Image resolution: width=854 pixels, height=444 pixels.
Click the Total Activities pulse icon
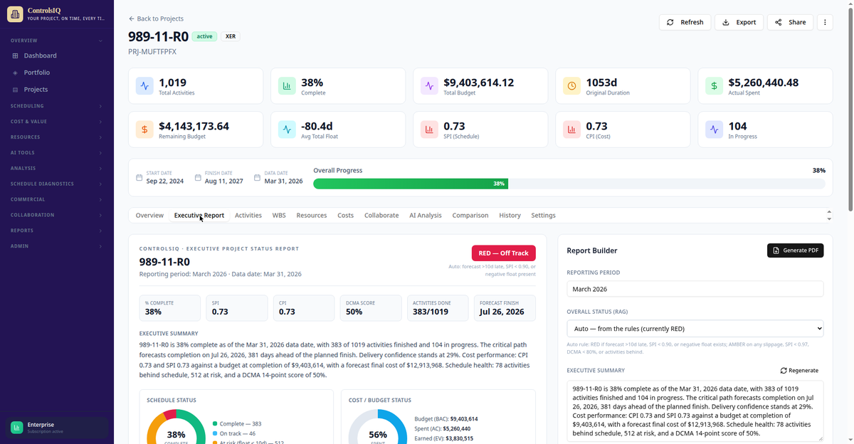coord(145,86)
